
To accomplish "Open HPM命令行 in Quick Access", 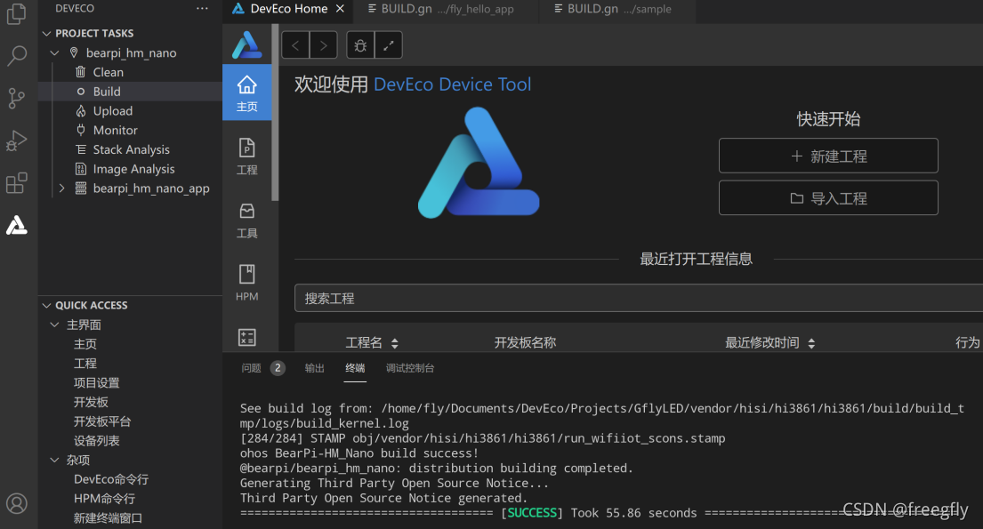I will click(104, 499).
